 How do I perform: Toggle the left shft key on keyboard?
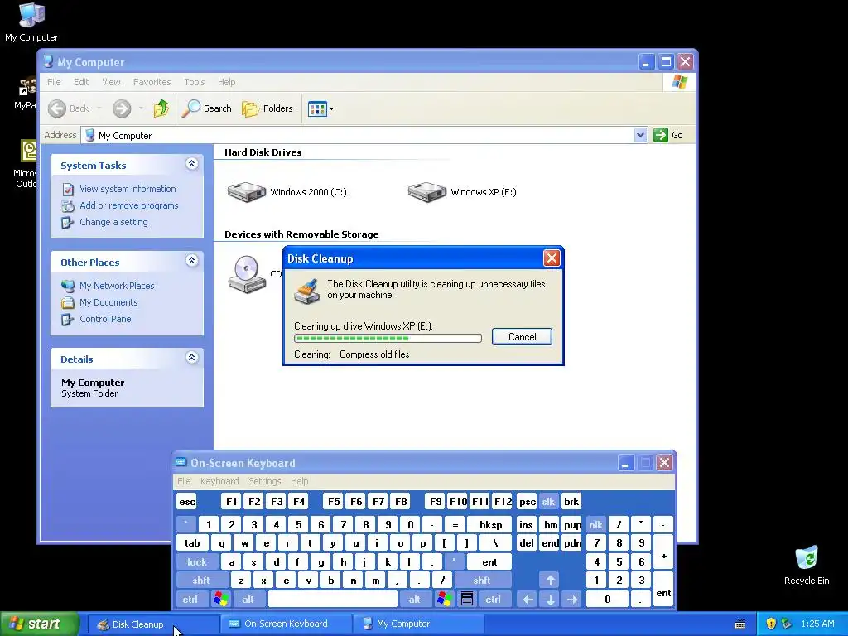pos(201,581)
